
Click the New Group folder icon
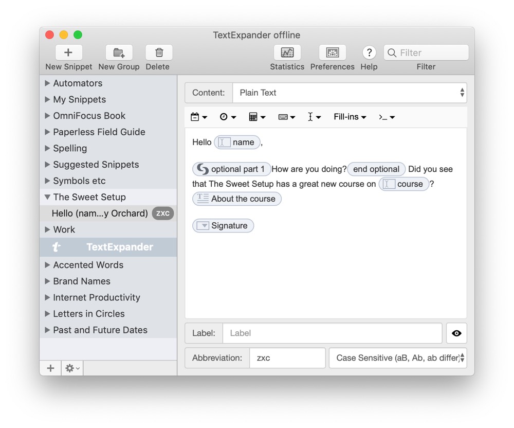click(119, 52)
